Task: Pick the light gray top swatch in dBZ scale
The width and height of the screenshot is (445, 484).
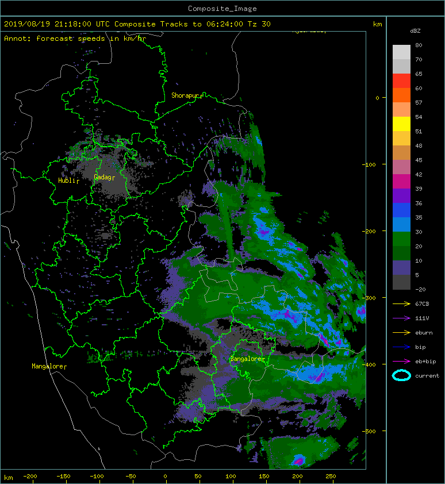Action: click(401, 52)
